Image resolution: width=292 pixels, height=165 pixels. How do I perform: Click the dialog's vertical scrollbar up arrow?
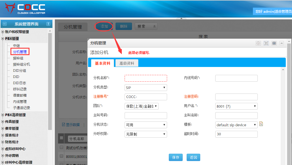click(283, 69)
